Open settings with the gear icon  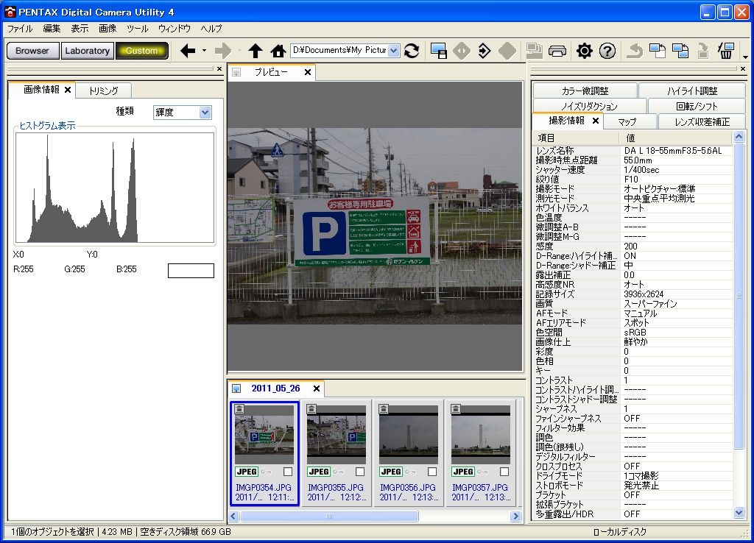coord(585,51)
